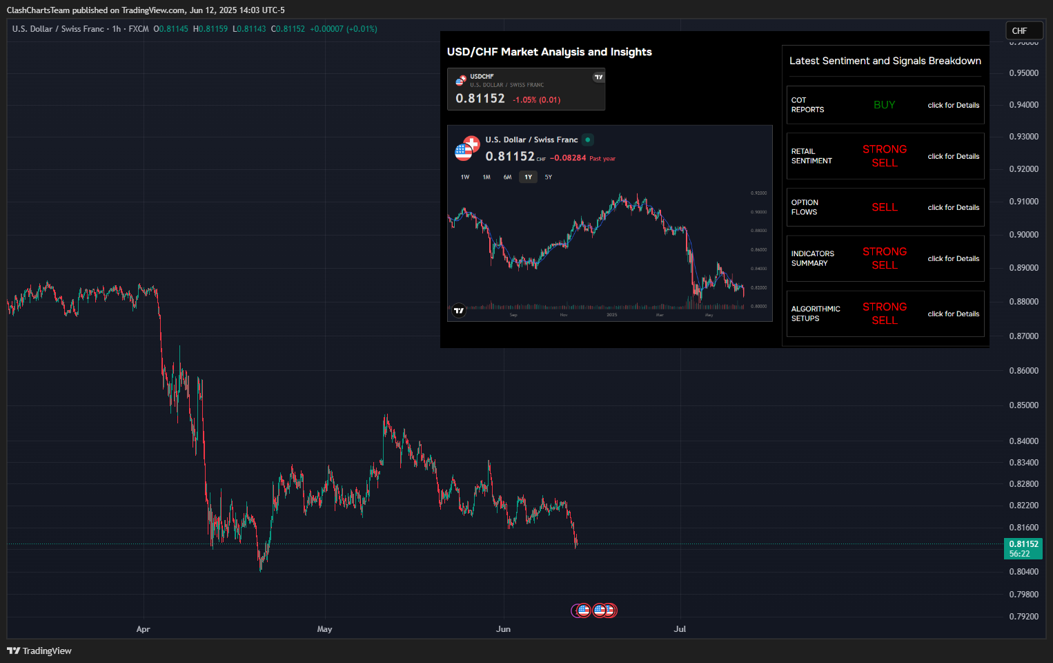Click 0.83400 on main price axis
The image size is (1053, 663).
(x=1023, y=463)
